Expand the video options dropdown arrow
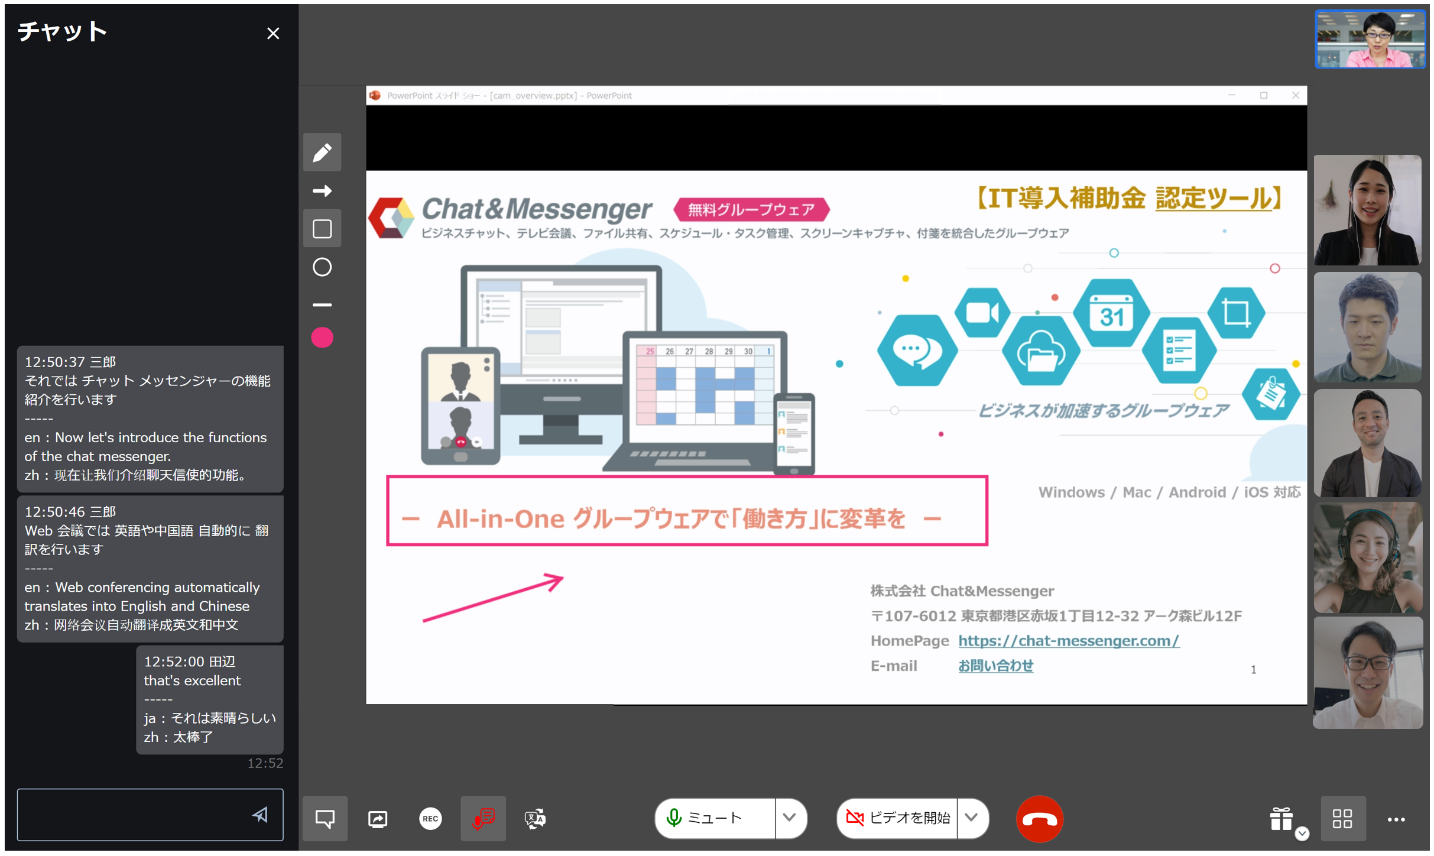 (x=972, y=818)
